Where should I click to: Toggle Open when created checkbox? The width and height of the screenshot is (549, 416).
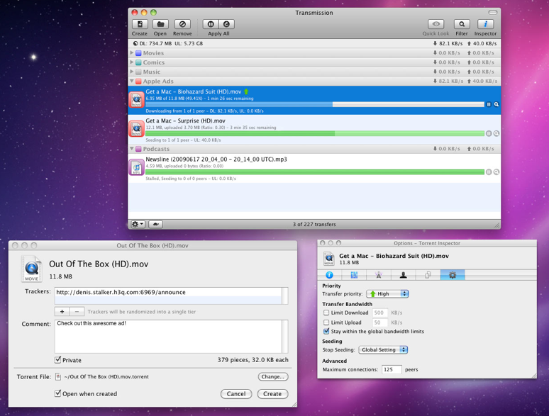click(x=58, y=393)
